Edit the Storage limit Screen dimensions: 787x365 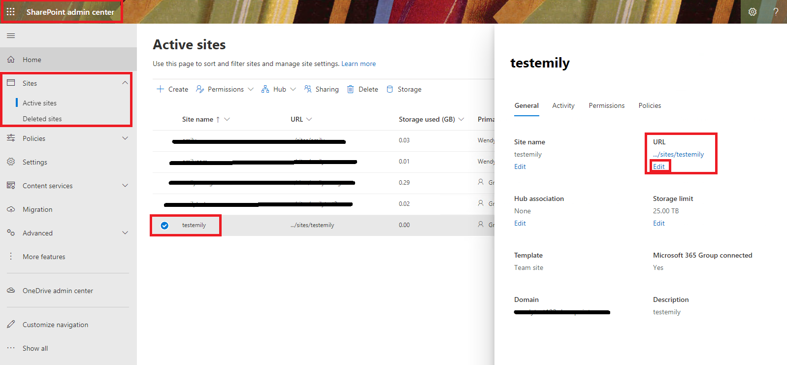[x=659, y=223]
